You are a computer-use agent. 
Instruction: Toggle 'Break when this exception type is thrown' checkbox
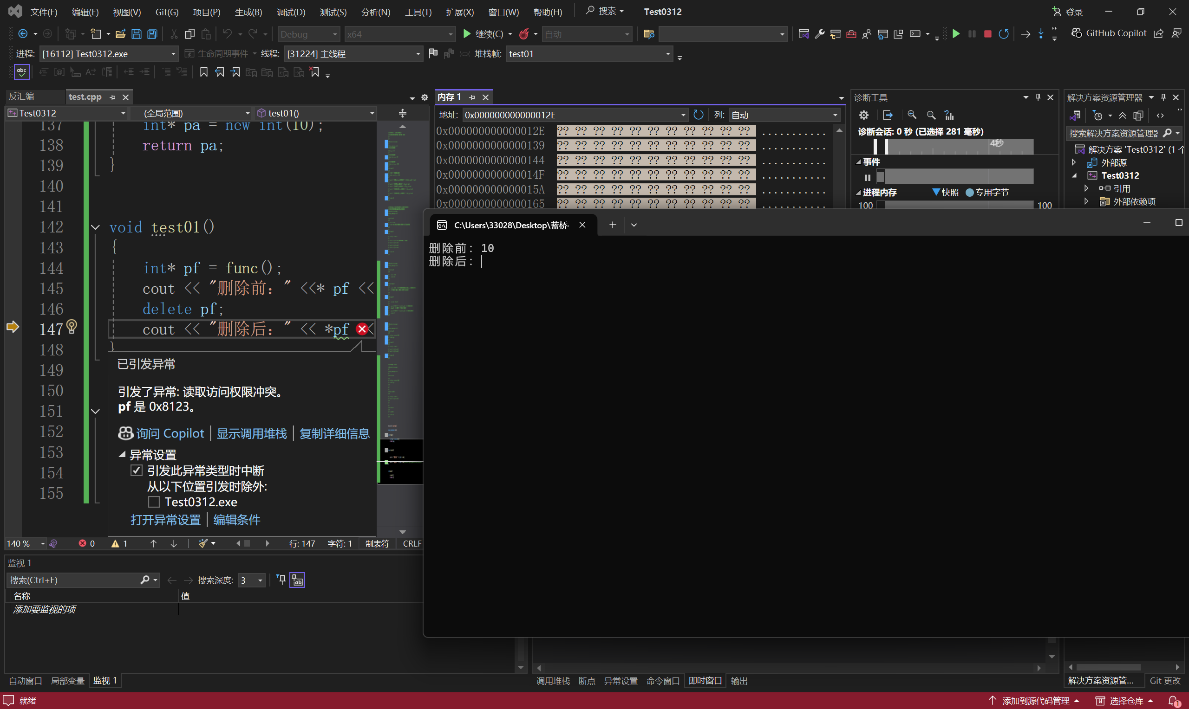tap(136, 471)
